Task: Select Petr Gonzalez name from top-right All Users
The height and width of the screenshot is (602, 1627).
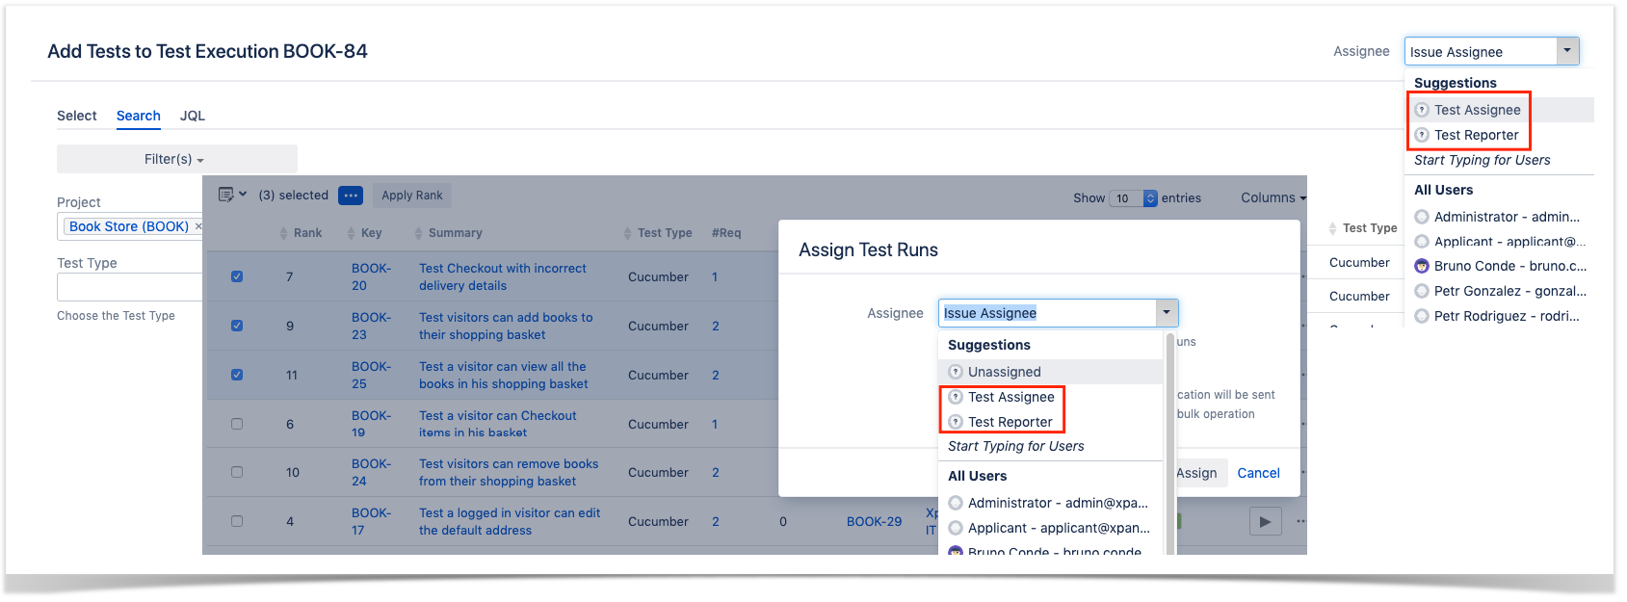Action: point(1510,291)
